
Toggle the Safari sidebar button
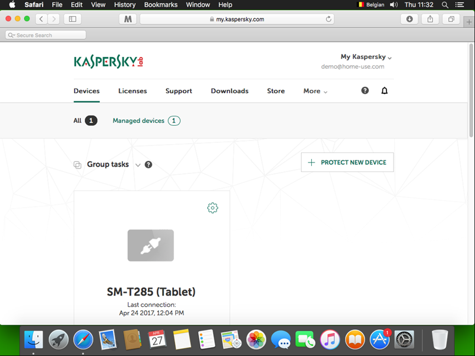point(72,19)
